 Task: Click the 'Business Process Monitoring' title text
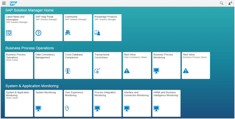click(x=163, y=56)
